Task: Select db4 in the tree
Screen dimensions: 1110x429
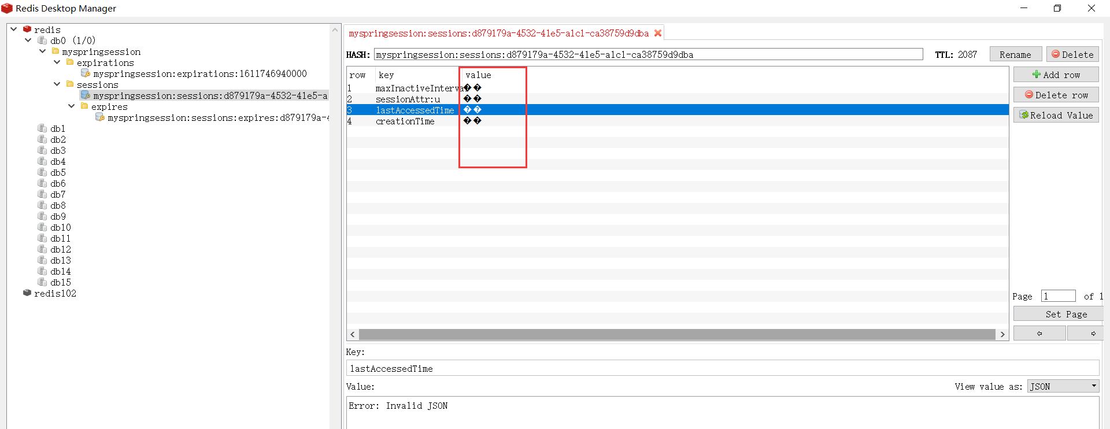Action: pyautogui.click(x=58, y=161)
